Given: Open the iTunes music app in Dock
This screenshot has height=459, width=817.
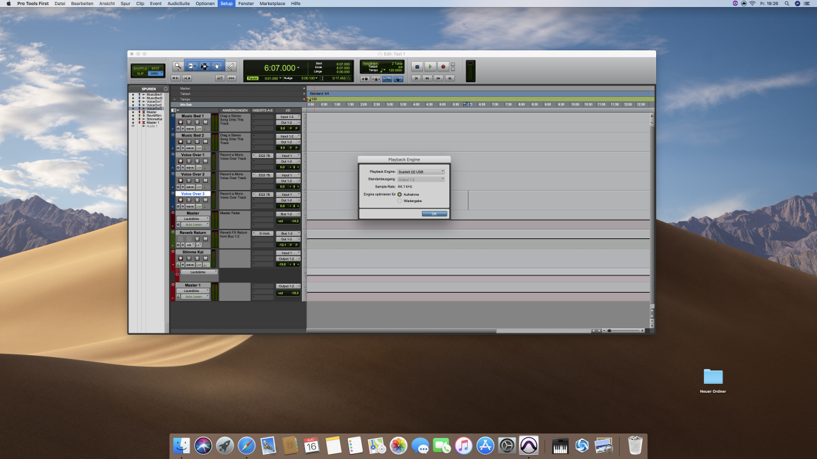Looking at the screenshot, I should pyautogui.click(x=463, y=445).
